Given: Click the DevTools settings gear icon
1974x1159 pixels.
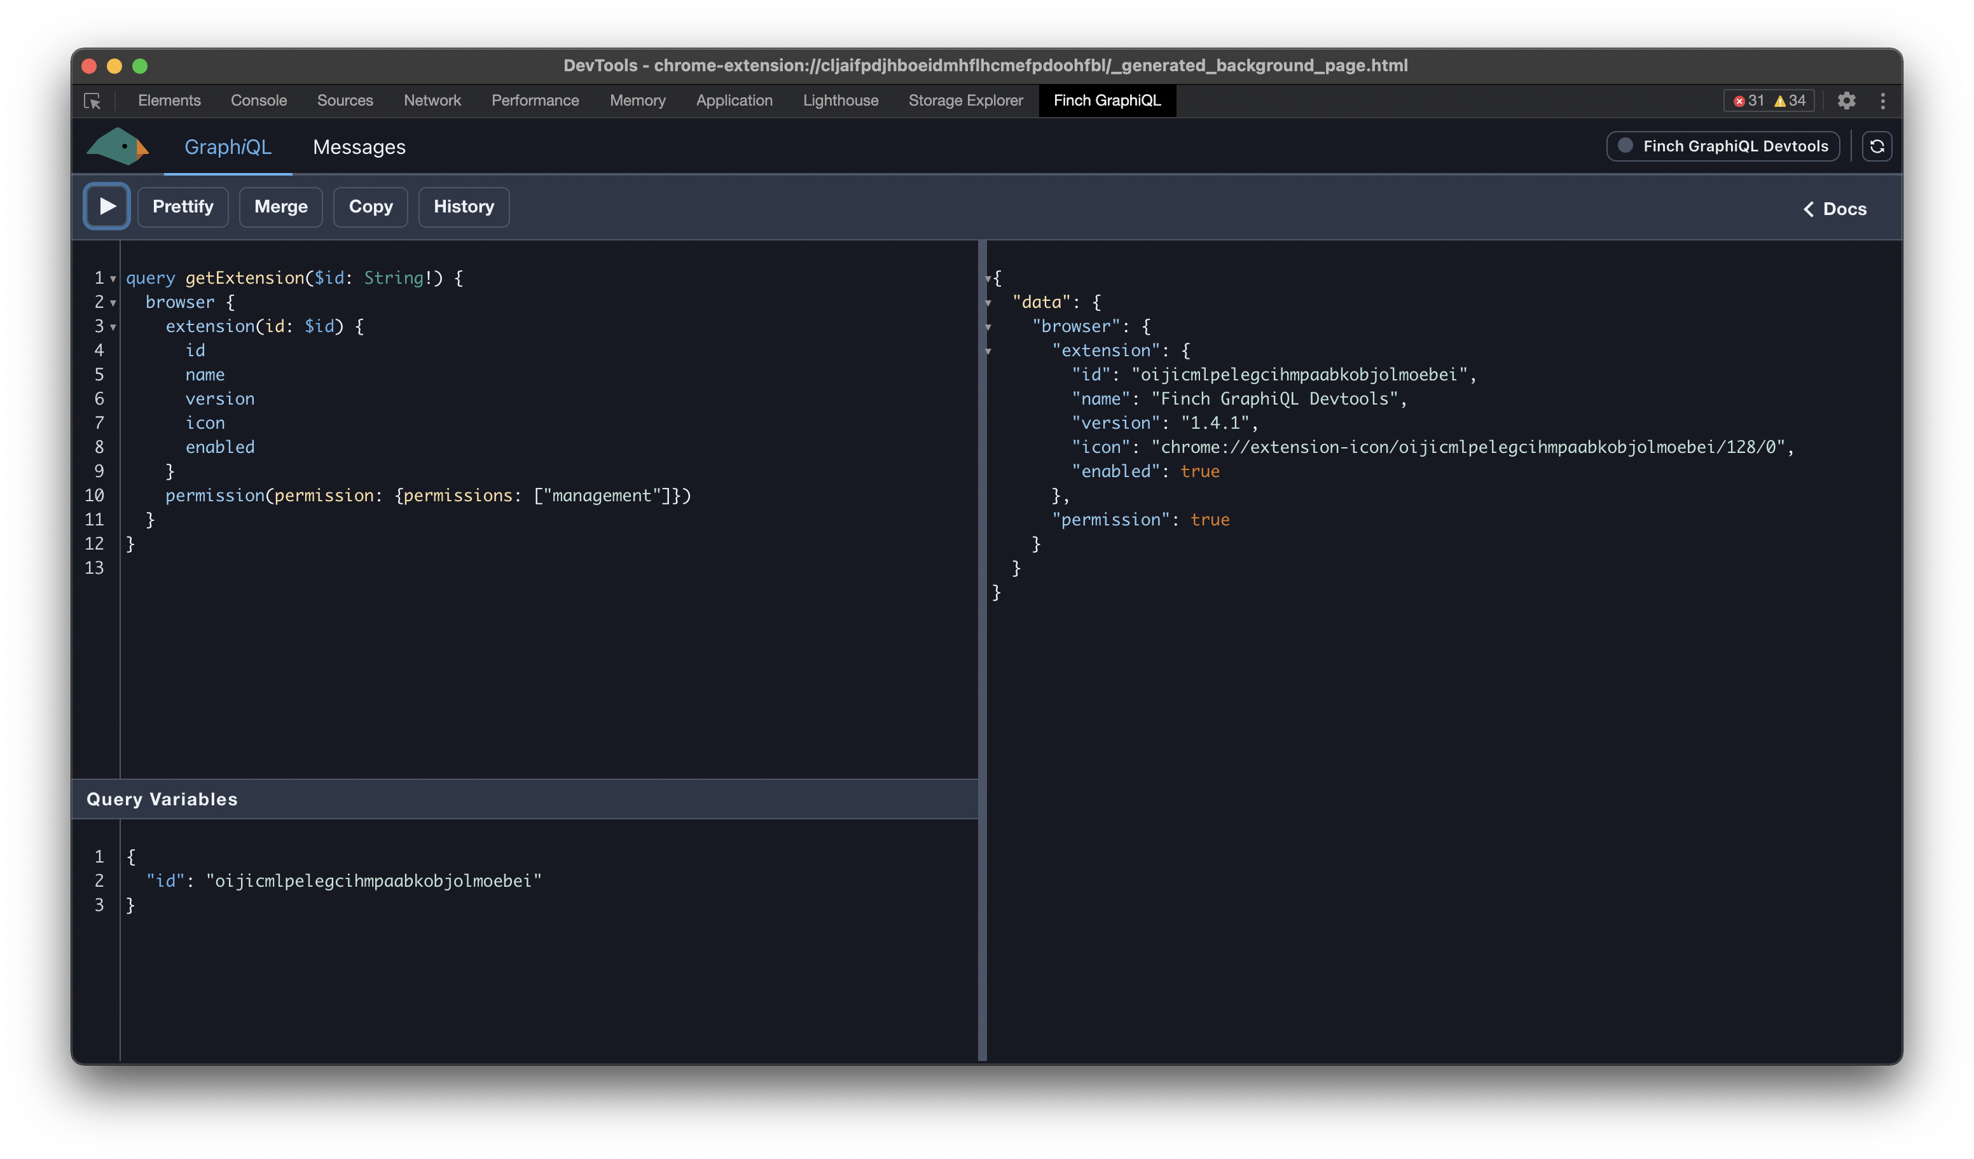Looking at the screenshot, I should [1847, 98].
